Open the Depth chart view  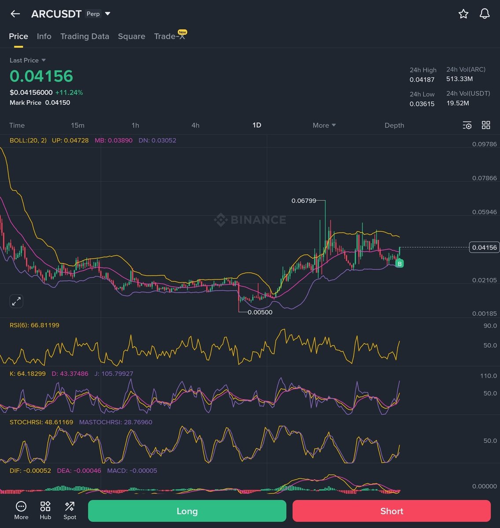pos(394,125)
